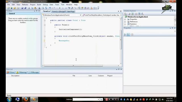Expand the Properties node in Solution Explorer
This screenshot has width=182, height=102.
[x=125, y=19]
